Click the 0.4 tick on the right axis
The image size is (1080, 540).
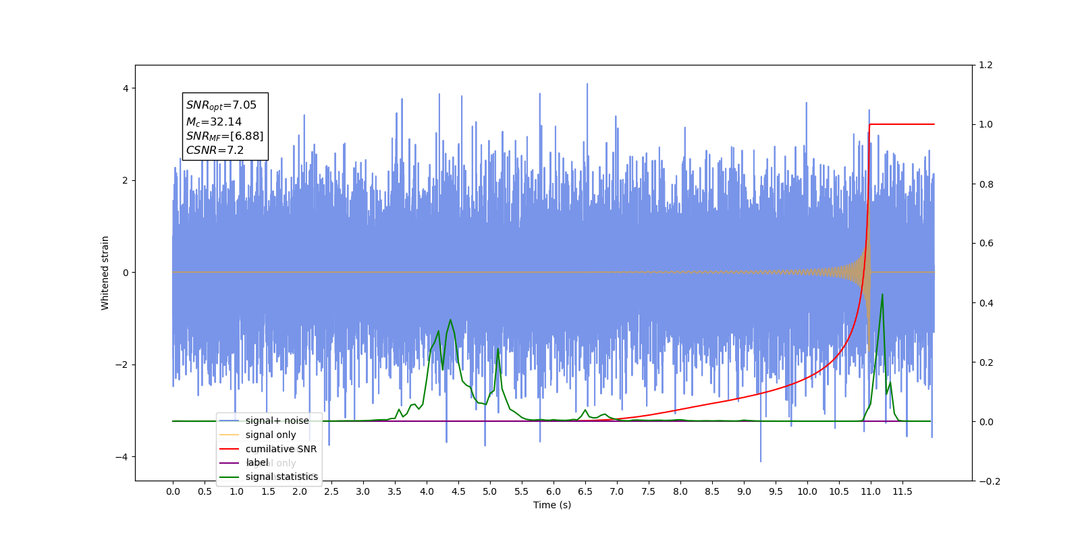(986, 303)
